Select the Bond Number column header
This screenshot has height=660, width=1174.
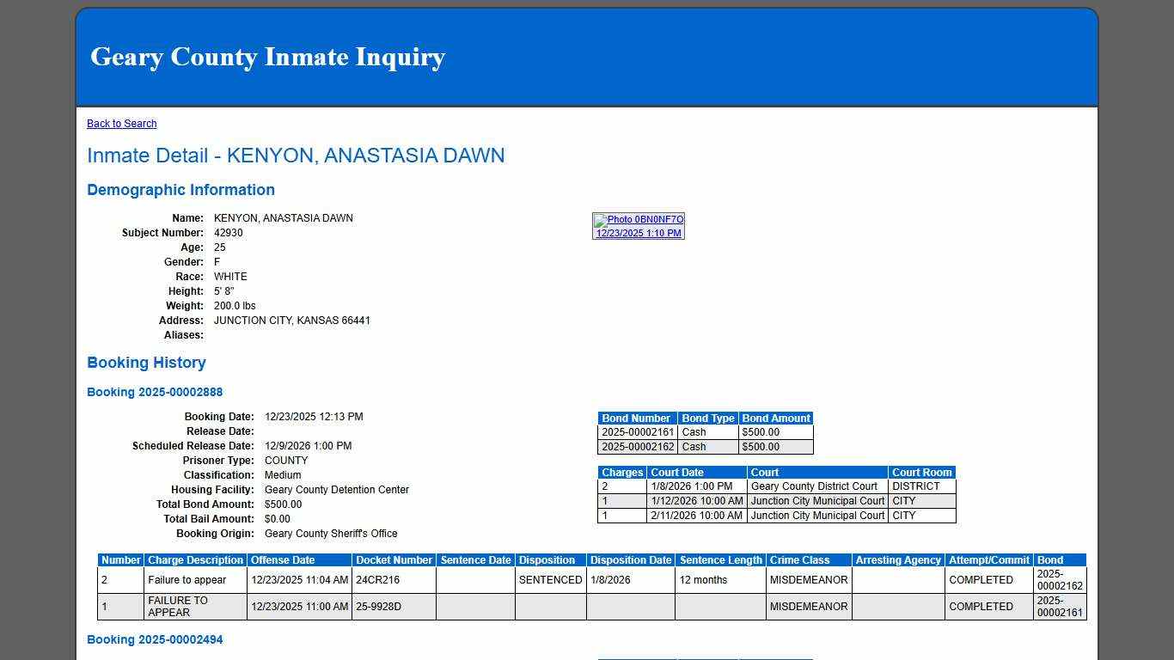636,418
